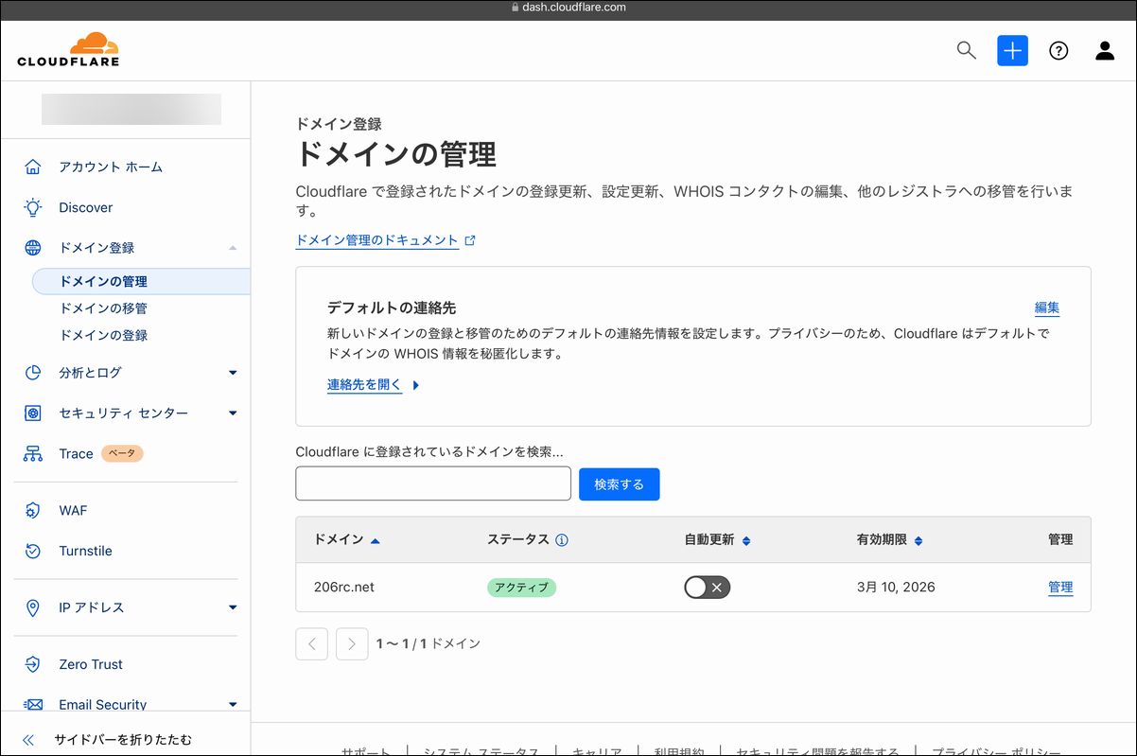Select ドメインの登録 in sidebar
The height and width of the screenshot is (756, 1137).
(103, 335)
